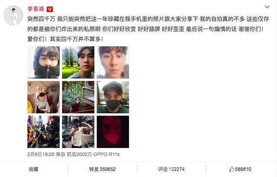Open the zipped-jacket selfie thumbnail

click(43, 62)
